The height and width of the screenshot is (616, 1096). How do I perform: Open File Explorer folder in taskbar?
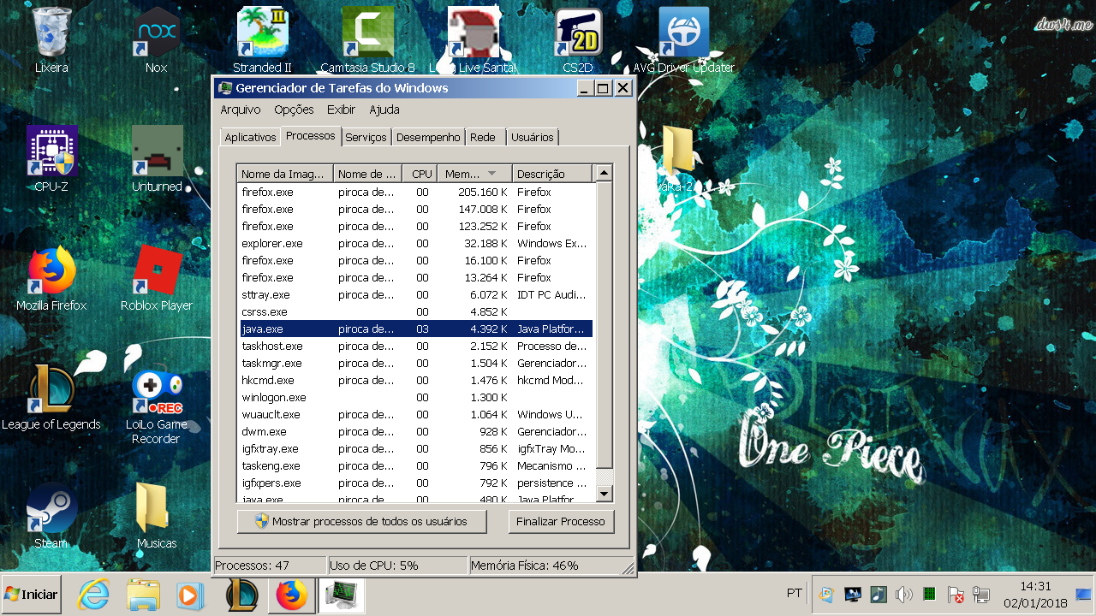(143, 595)
